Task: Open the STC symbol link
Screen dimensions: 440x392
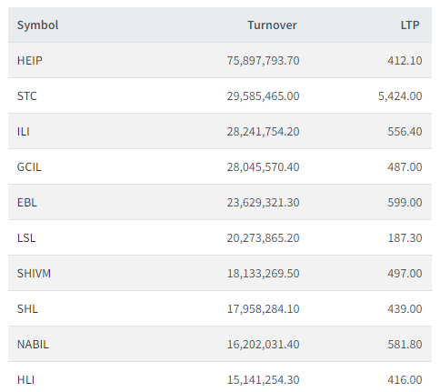Action: (x=27, y=96)
